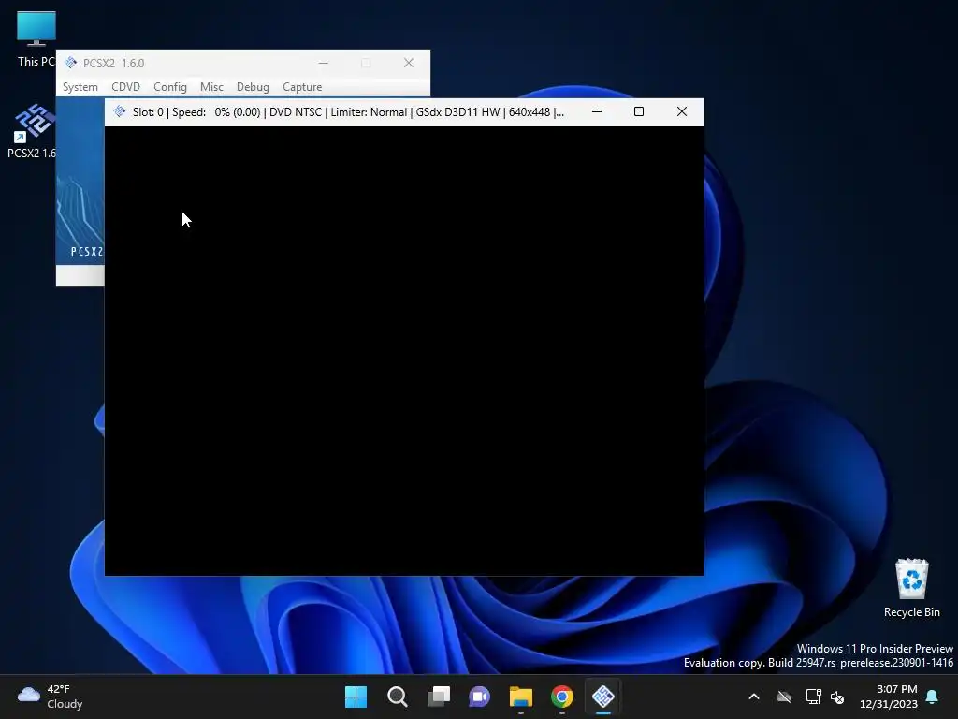Viewport: 958px width, 719px height.
Task: Open File Explorer from taskbar
Action: [521, 697]
